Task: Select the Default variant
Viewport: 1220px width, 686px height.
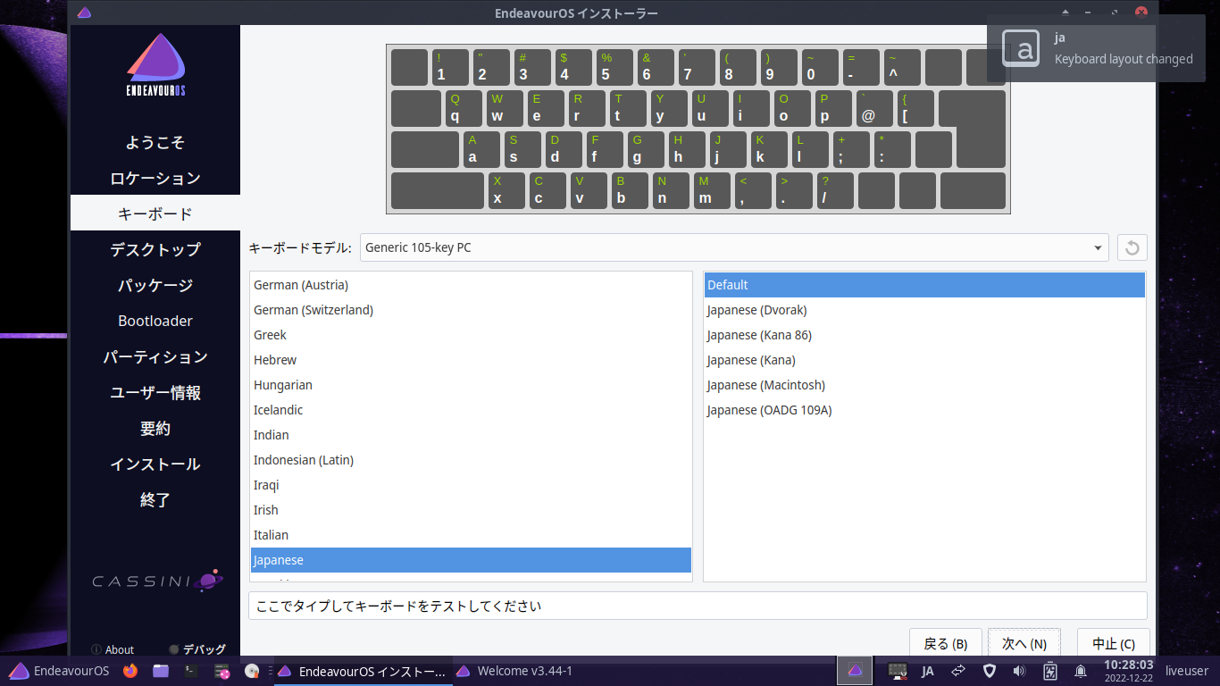Action: coord(924,285)
